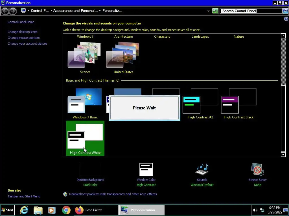Click the search magnifier icon
Screen dimensions: 289x216
coord(285,11)
